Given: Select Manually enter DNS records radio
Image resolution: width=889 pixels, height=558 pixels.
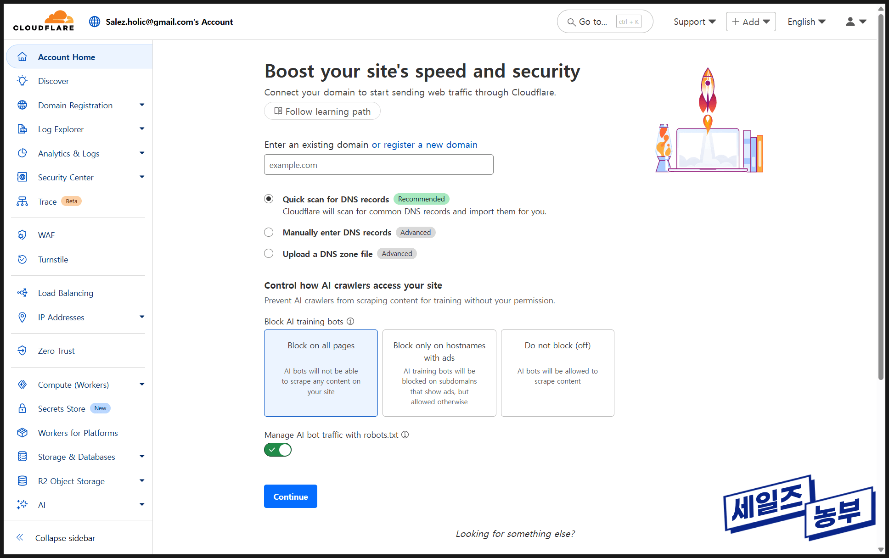Looking at the screenshot, I should pos(269,232).
